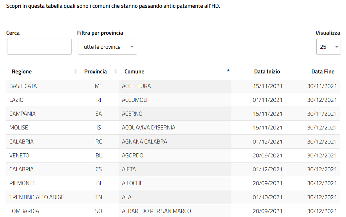Open the Visualizza 25 rows dropdown
Image resolution: width=346 pixels, height=217 pixels.
click(x=328, y=47)
